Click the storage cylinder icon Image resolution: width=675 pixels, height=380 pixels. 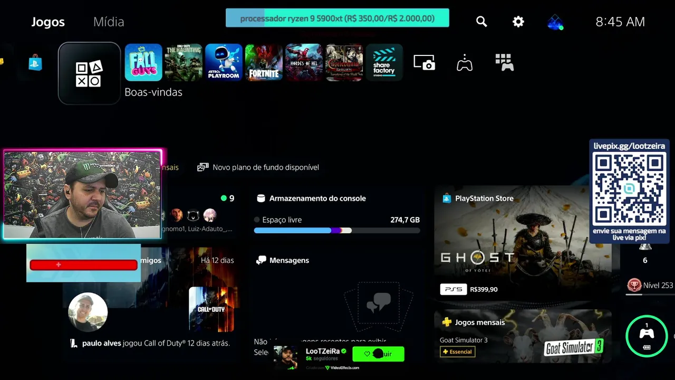(x=261, y=198)
